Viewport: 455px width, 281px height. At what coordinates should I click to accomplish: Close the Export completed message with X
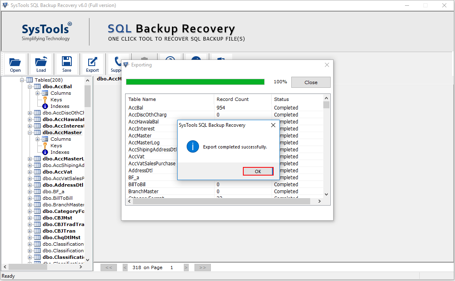pos(273,125)
